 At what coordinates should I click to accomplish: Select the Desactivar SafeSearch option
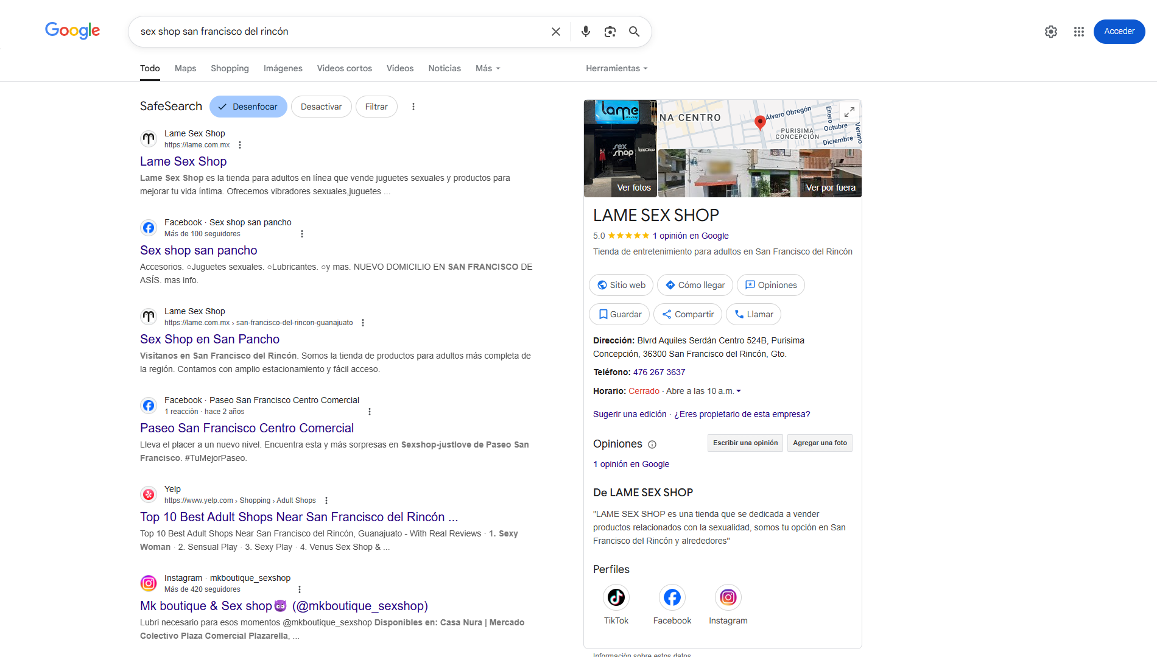(321, 107)
